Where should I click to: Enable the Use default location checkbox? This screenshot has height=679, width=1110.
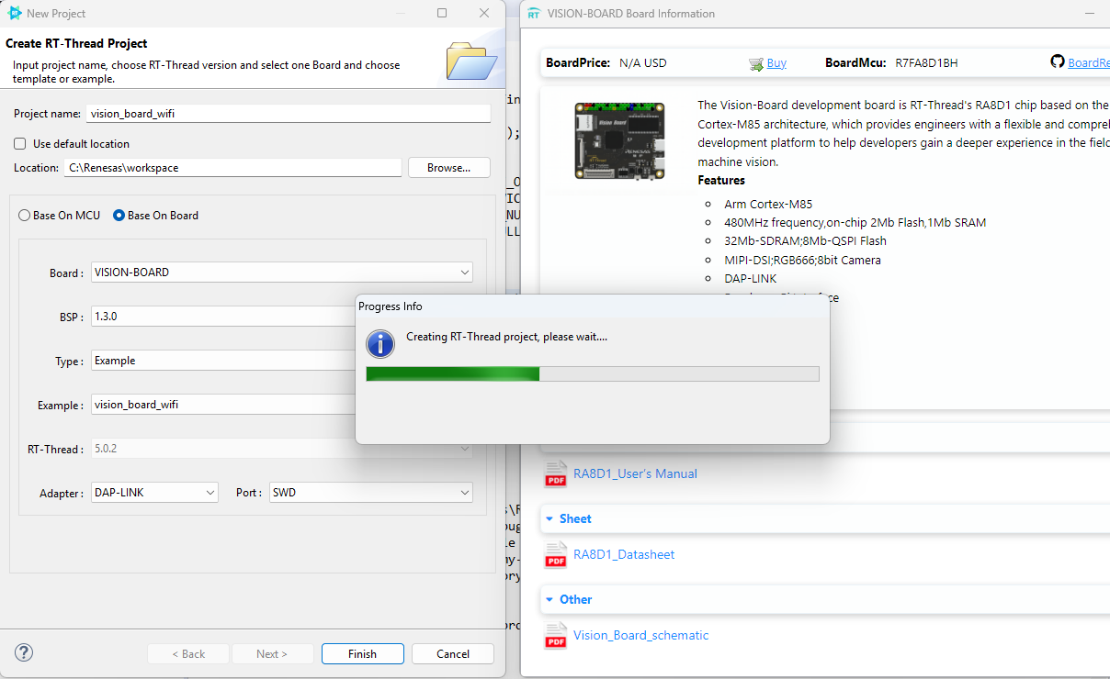[x=20, y=144]
